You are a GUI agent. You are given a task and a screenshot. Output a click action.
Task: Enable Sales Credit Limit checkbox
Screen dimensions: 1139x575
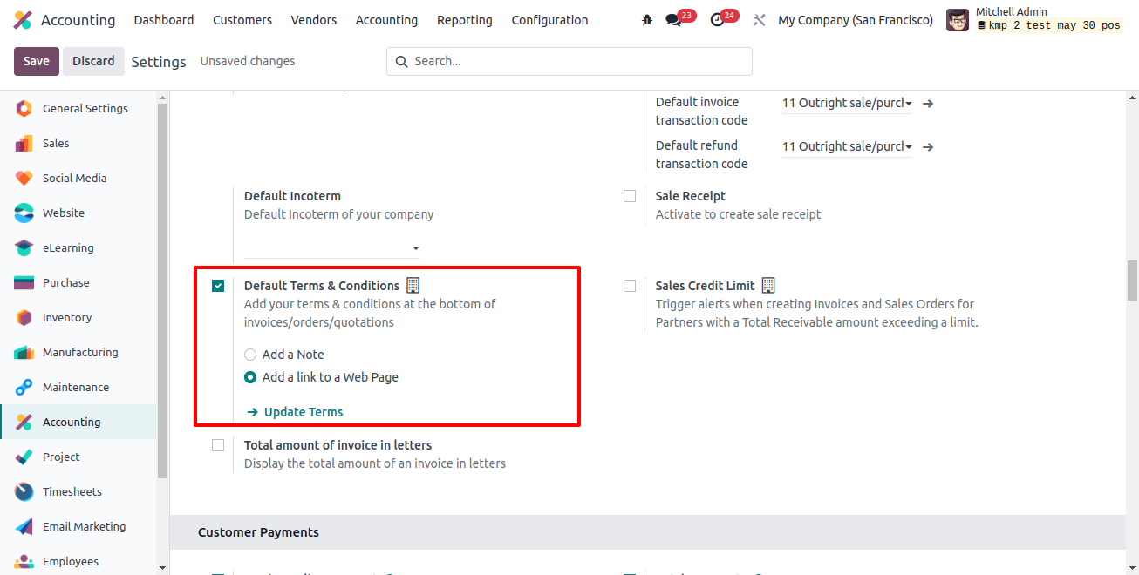click(x=630, y=286)
